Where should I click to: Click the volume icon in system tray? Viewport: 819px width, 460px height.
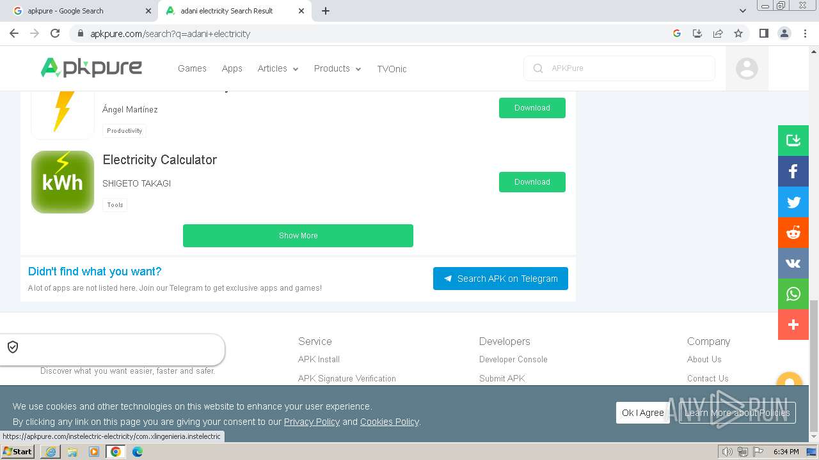point(728,452)
